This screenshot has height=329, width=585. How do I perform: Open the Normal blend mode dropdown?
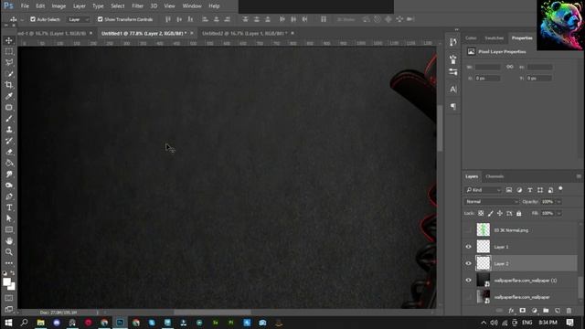(x=492, y=201)
